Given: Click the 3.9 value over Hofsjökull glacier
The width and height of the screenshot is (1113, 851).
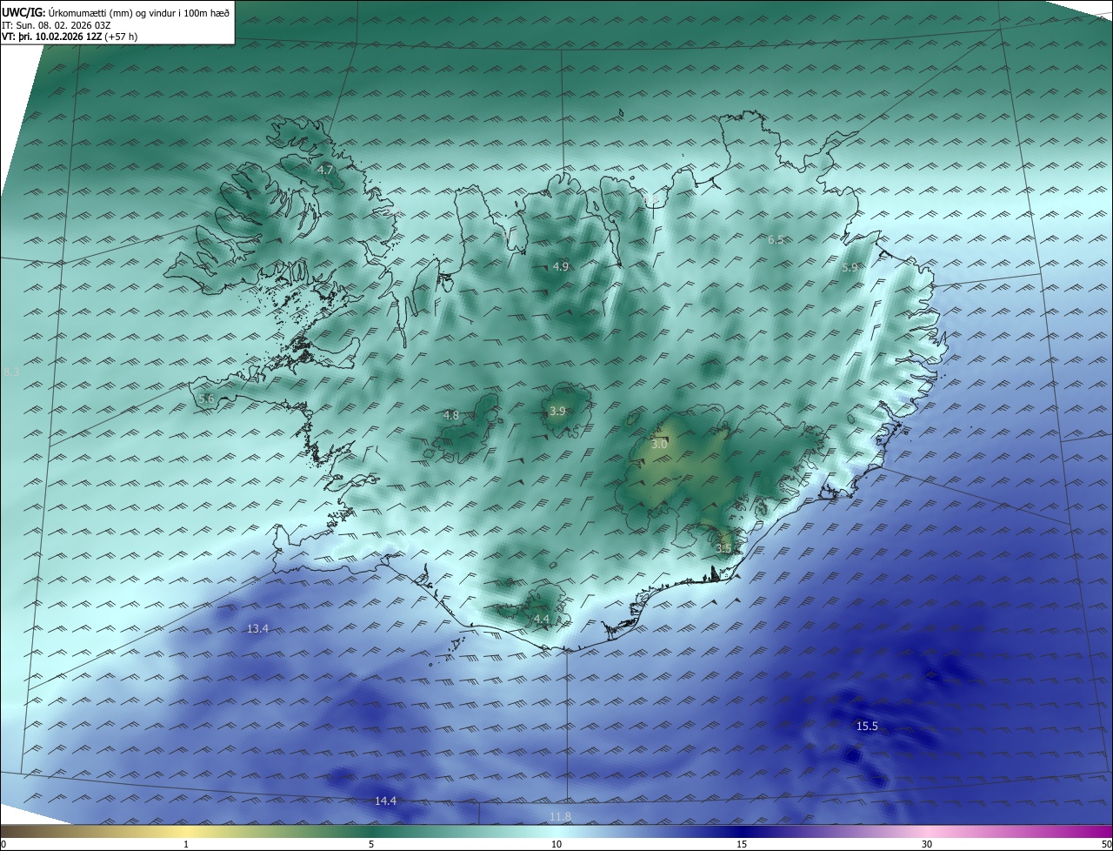Looking at the screenshot, I should coord(558,412).
